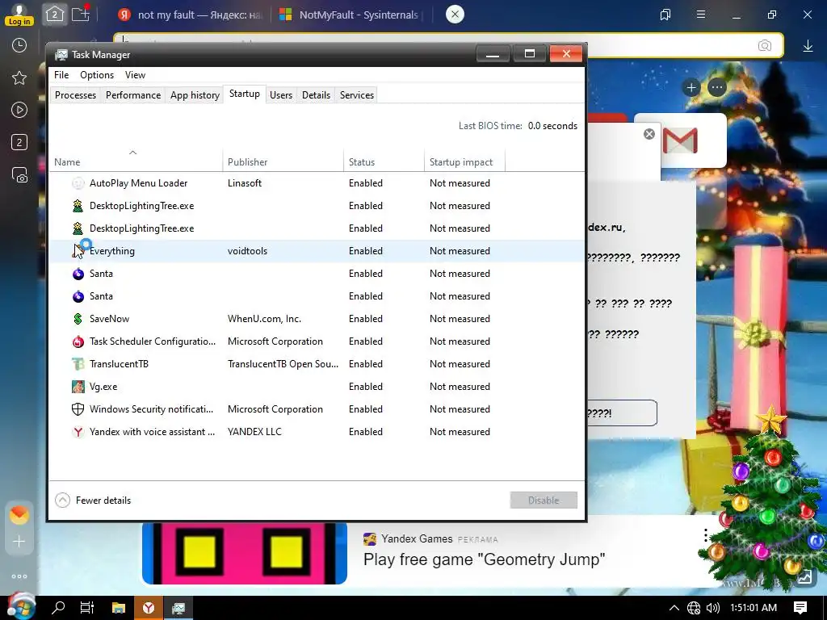Click the network globe tray icon
This screenshot has height=620, width=827.
point(694,608)
